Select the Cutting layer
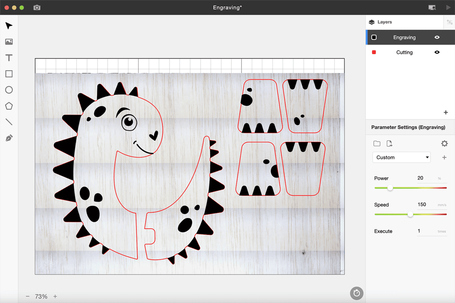 pos(404,52)
